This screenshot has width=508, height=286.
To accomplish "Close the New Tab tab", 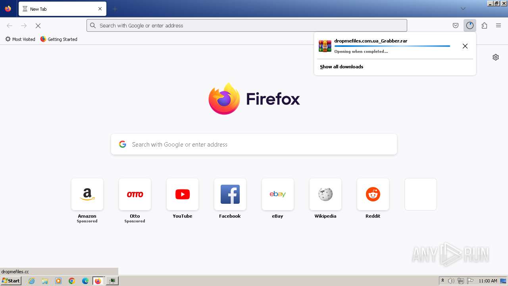I will click(x=100, y=9).
